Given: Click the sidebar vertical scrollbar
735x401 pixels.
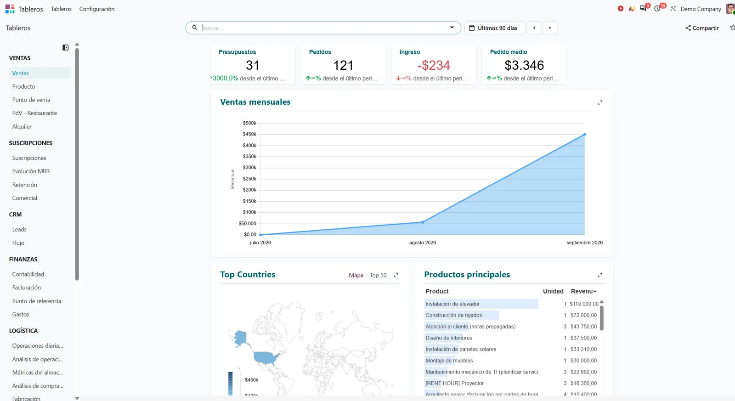Looking at the screenshot, I should [x=77, y=164].
